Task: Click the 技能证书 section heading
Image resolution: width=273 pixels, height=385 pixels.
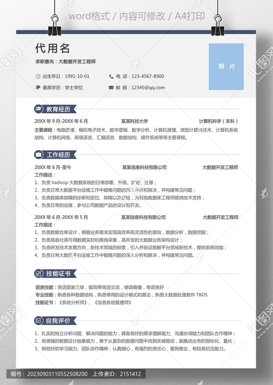Action: pyautogui.click(x=58, y=273)
